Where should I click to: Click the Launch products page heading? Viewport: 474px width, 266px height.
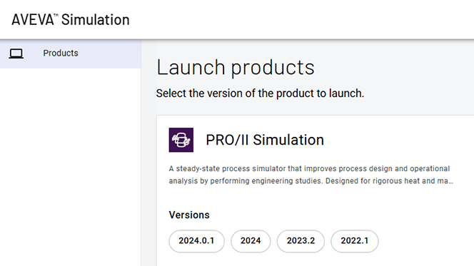click(x=236, y=67)
